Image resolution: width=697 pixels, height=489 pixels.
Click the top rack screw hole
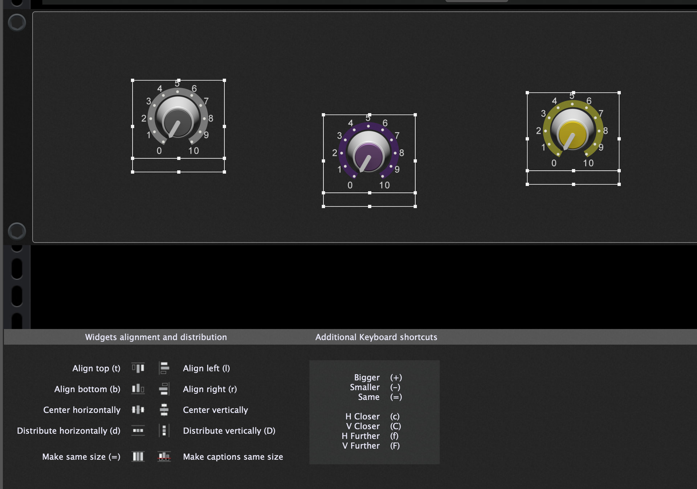(x=17, y=23)
